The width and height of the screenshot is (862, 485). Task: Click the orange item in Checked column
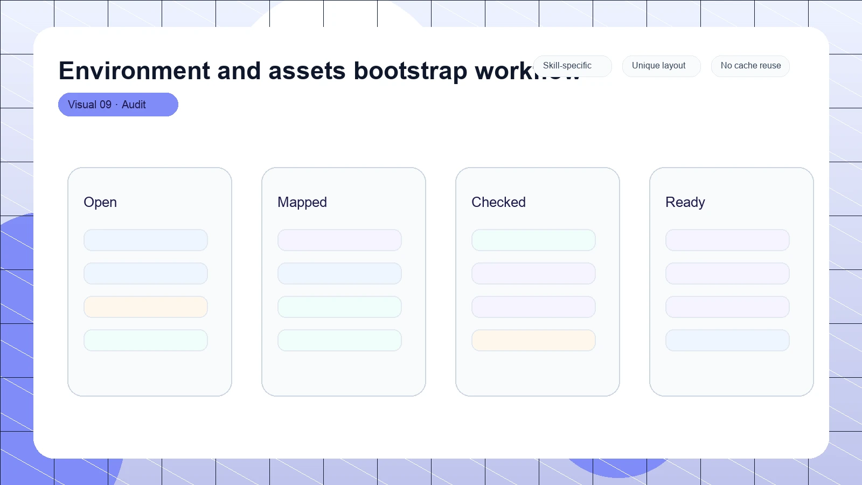tap(533, 341)
